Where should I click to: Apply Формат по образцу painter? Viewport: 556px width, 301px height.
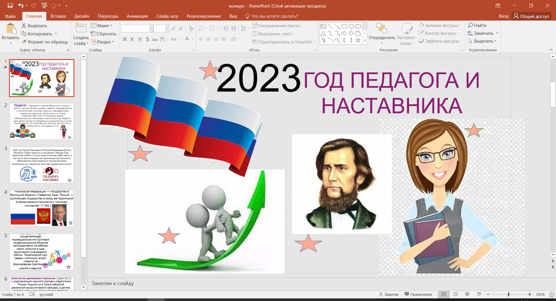[x=44, y=42]
